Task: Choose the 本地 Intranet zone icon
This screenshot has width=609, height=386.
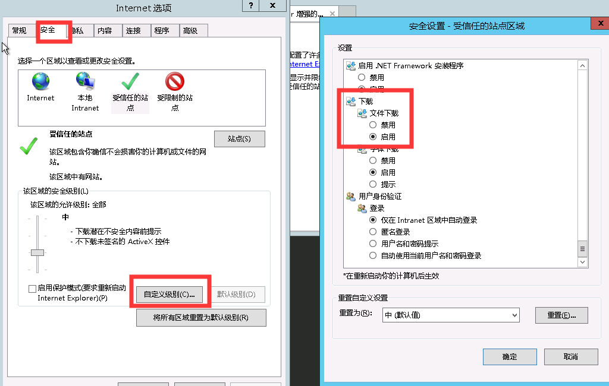Action: coord(85,81)
